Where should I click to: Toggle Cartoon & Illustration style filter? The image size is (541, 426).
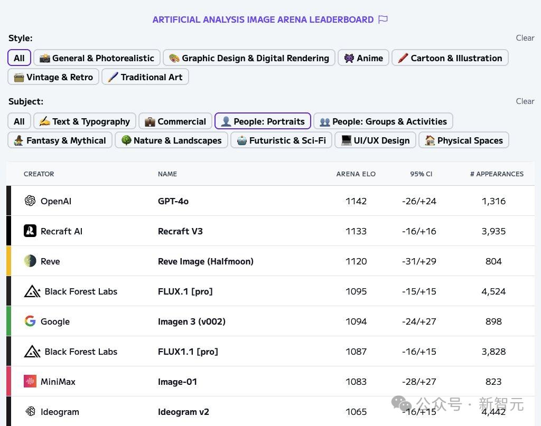[x=450, y=58]
